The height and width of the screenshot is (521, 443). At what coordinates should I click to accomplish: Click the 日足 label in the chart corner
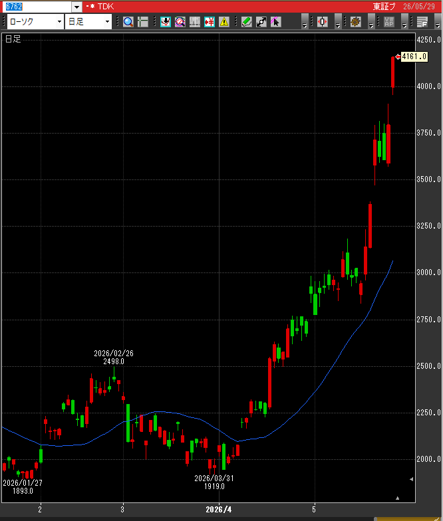tap(13, 39)
